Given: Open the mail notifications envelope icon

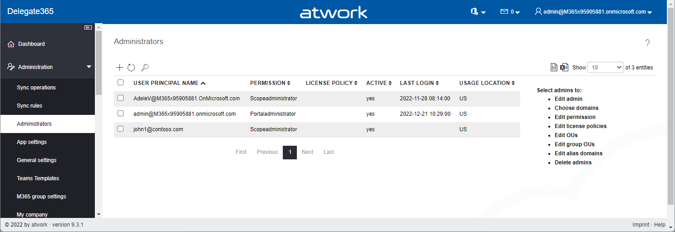Looking at the screenshot, I should pos(504,12).
